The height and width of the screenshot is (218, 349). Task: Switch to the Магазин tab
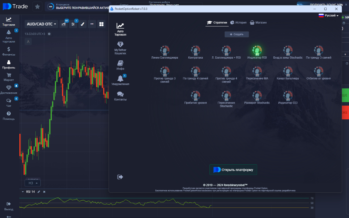click(x=258, y=23)
